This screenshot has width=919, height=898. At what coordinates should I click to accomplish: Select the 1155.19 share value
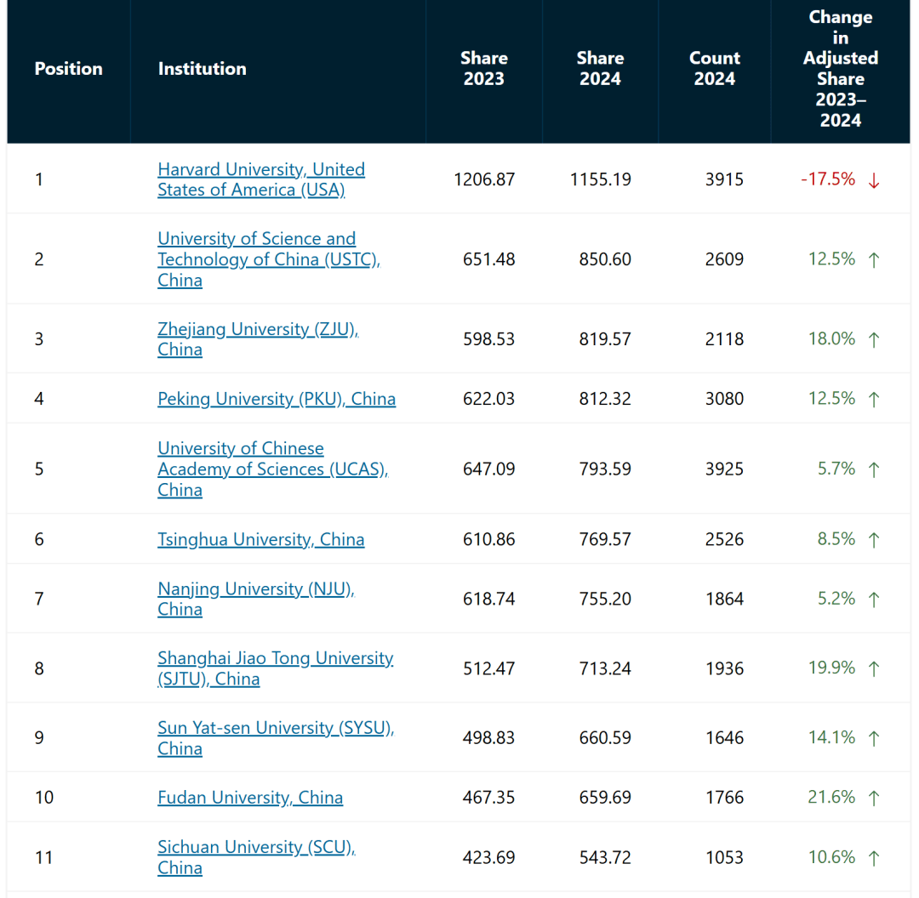tap(600, 179)
